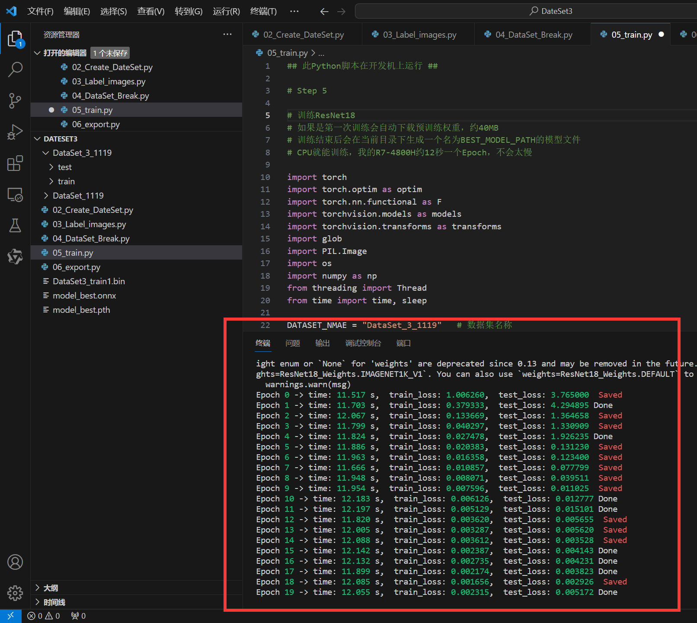697x623 pixels.
Task: Switch to the 问题 panel tab
Action: [x=292, y=343]
